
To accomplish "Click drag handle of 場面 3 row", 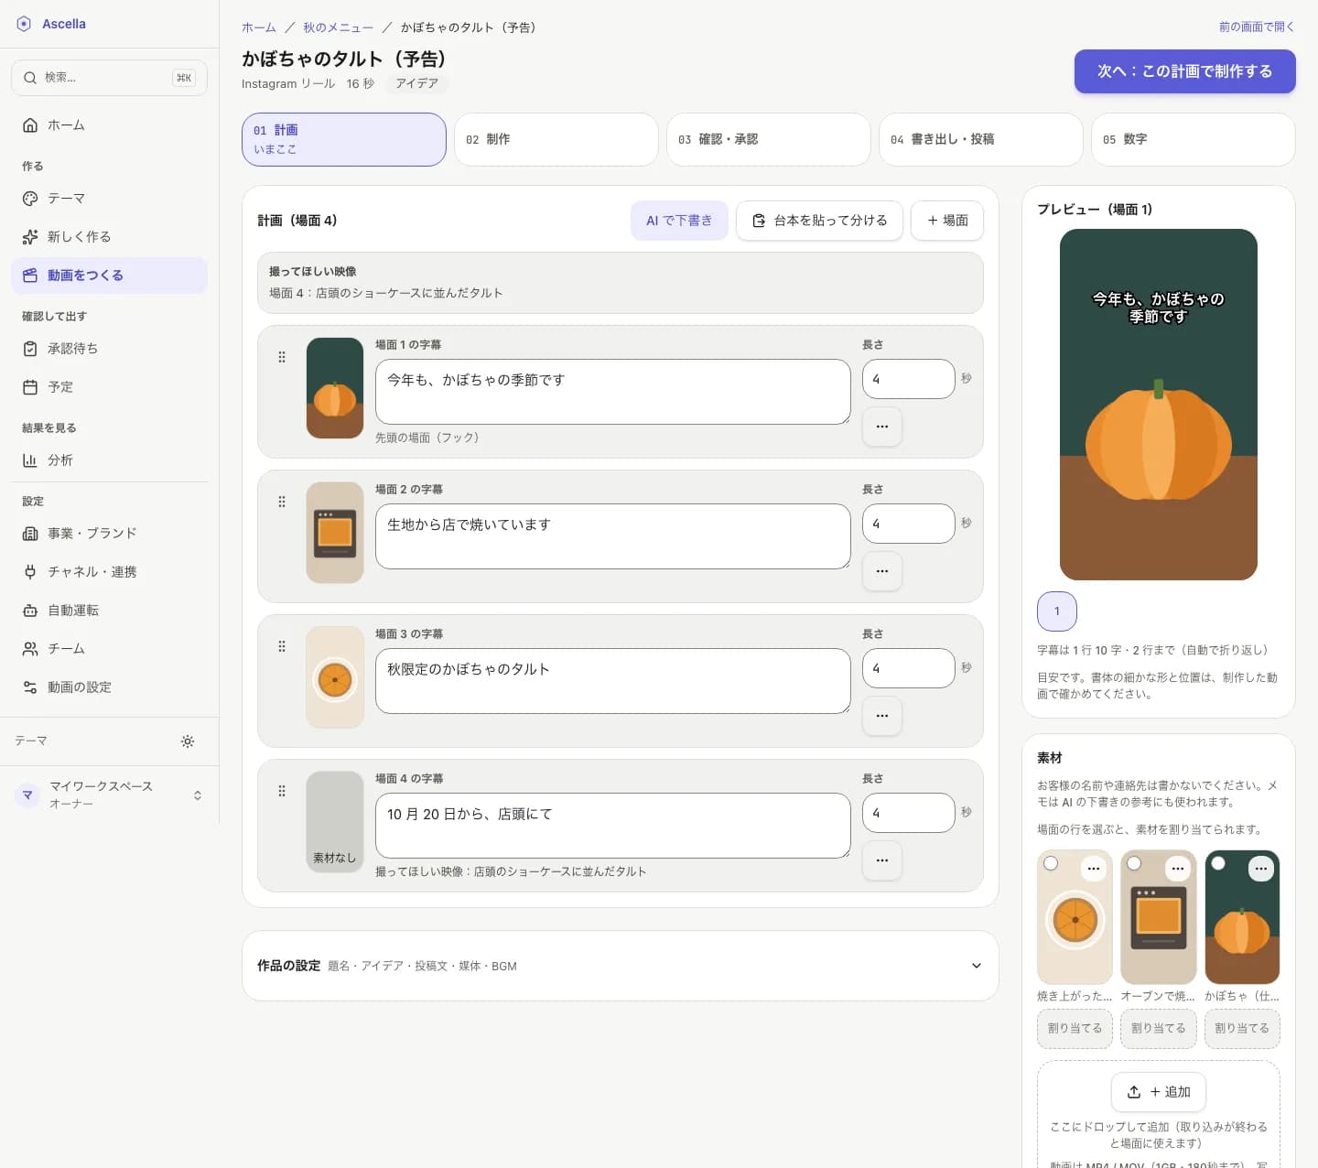I will [282, 646].
